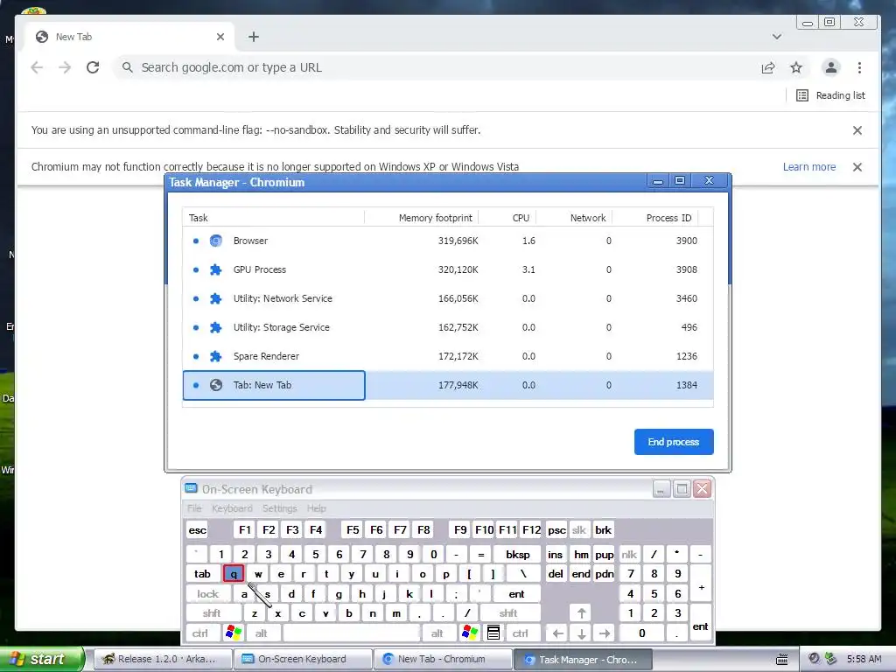This screenshot has width=896, height=672.
Task: Toggle the lock (caps lock) key
Action: [x=208, y=594]
